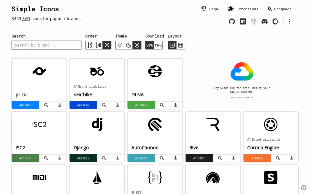
Task: Select the compact grid layout
Action: (181, 45)
